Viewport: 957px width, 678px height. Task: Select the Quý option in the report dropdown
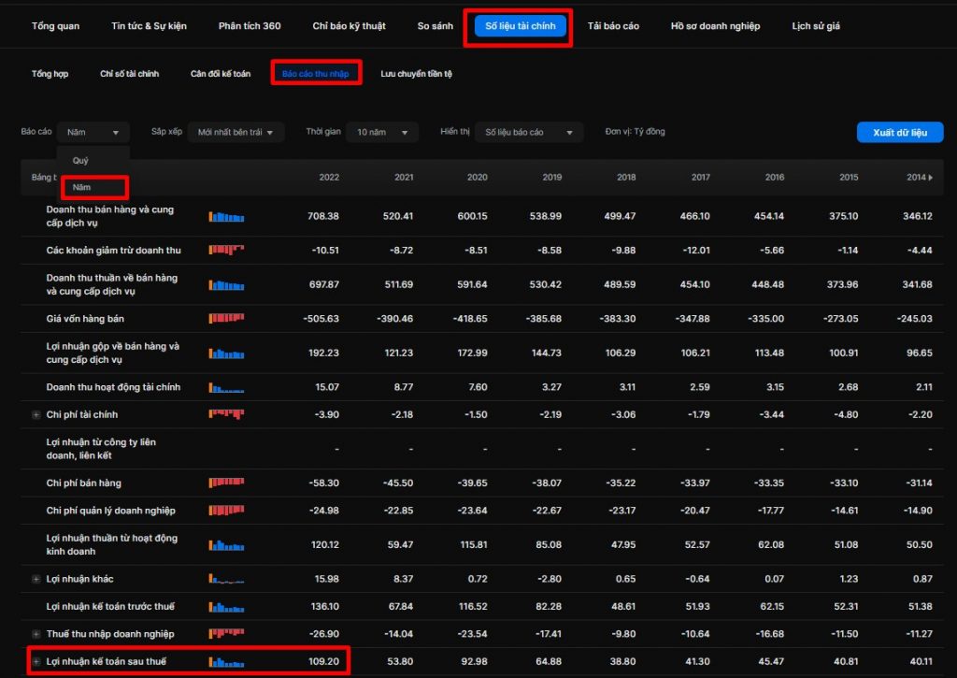81,161
